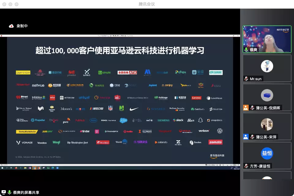
Task: Click The Washington Post logo
Action: (x=77, y=142)
